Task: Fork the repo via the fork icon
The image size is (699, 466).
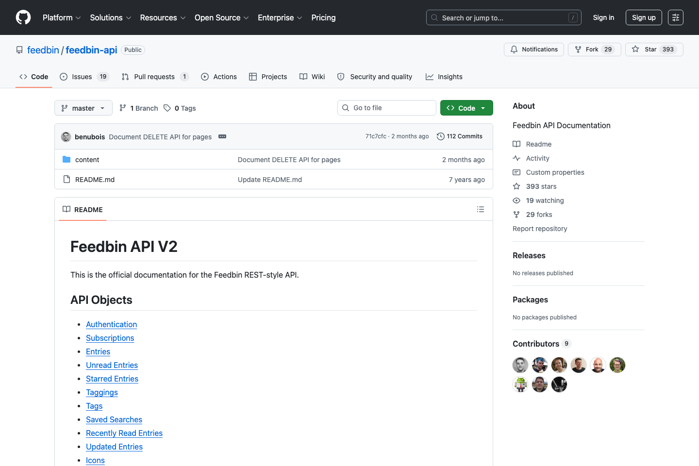Action: [578, 49]
